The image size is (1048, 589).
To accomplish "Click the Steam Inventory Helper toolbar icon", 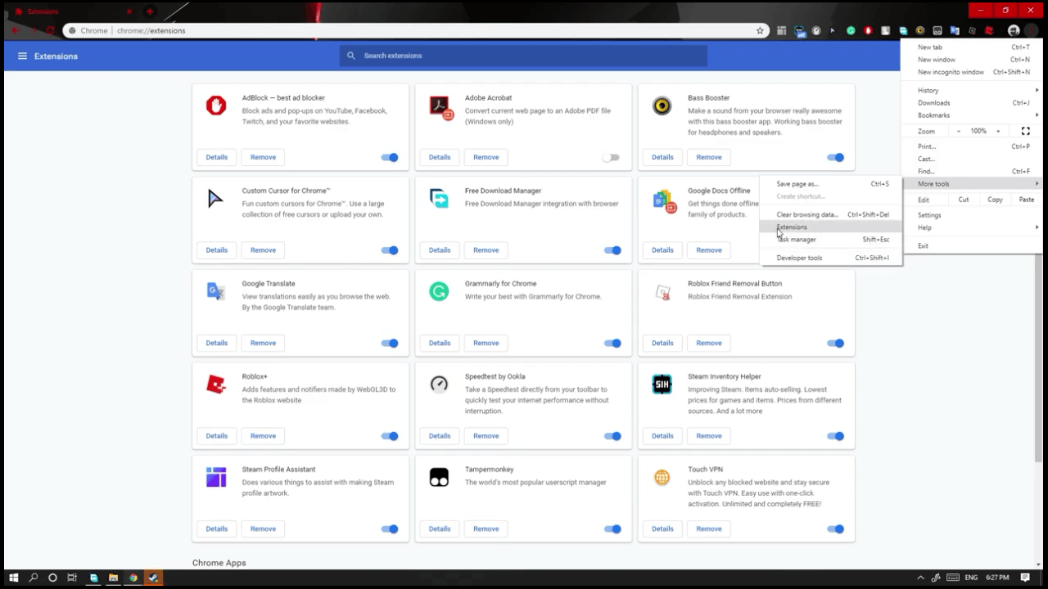I will (799, 31).
